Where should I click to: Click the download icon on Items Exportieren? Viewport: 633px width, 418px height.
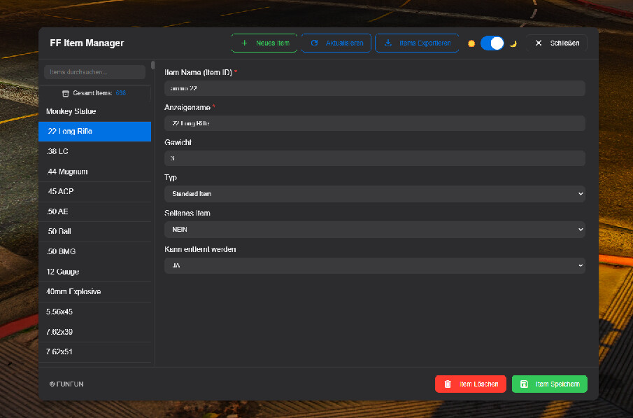[388, 43]
